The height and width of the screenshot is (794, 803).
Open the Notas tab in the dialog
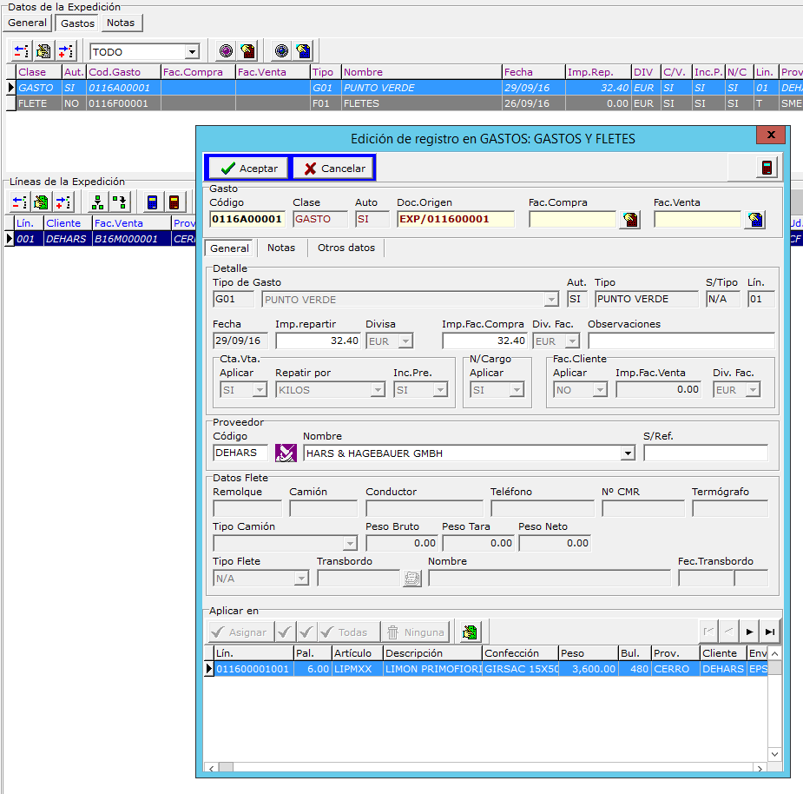pyautogui.click(x=281, y=248)
